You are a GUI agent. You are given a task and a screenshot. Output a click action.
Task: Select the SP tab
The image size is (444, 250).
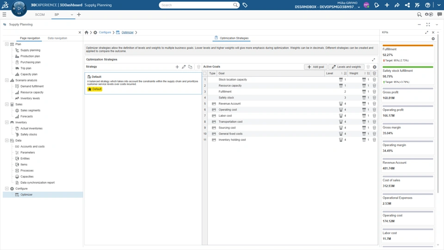tap(56, 14)
